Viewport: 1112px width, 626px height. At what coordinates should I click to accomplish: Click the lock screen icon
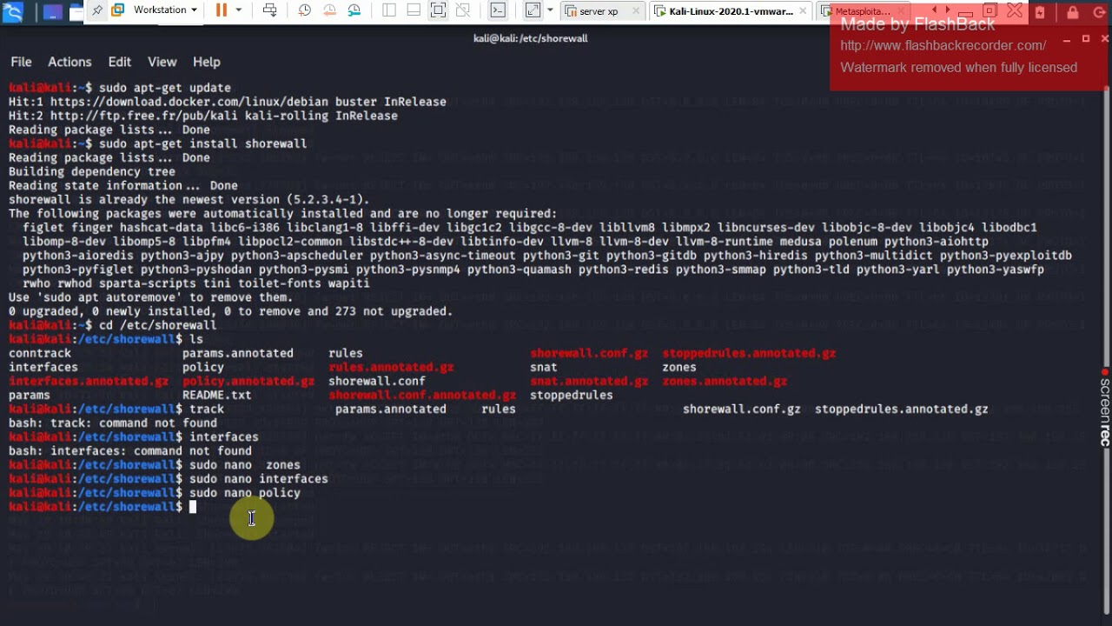1072,12
